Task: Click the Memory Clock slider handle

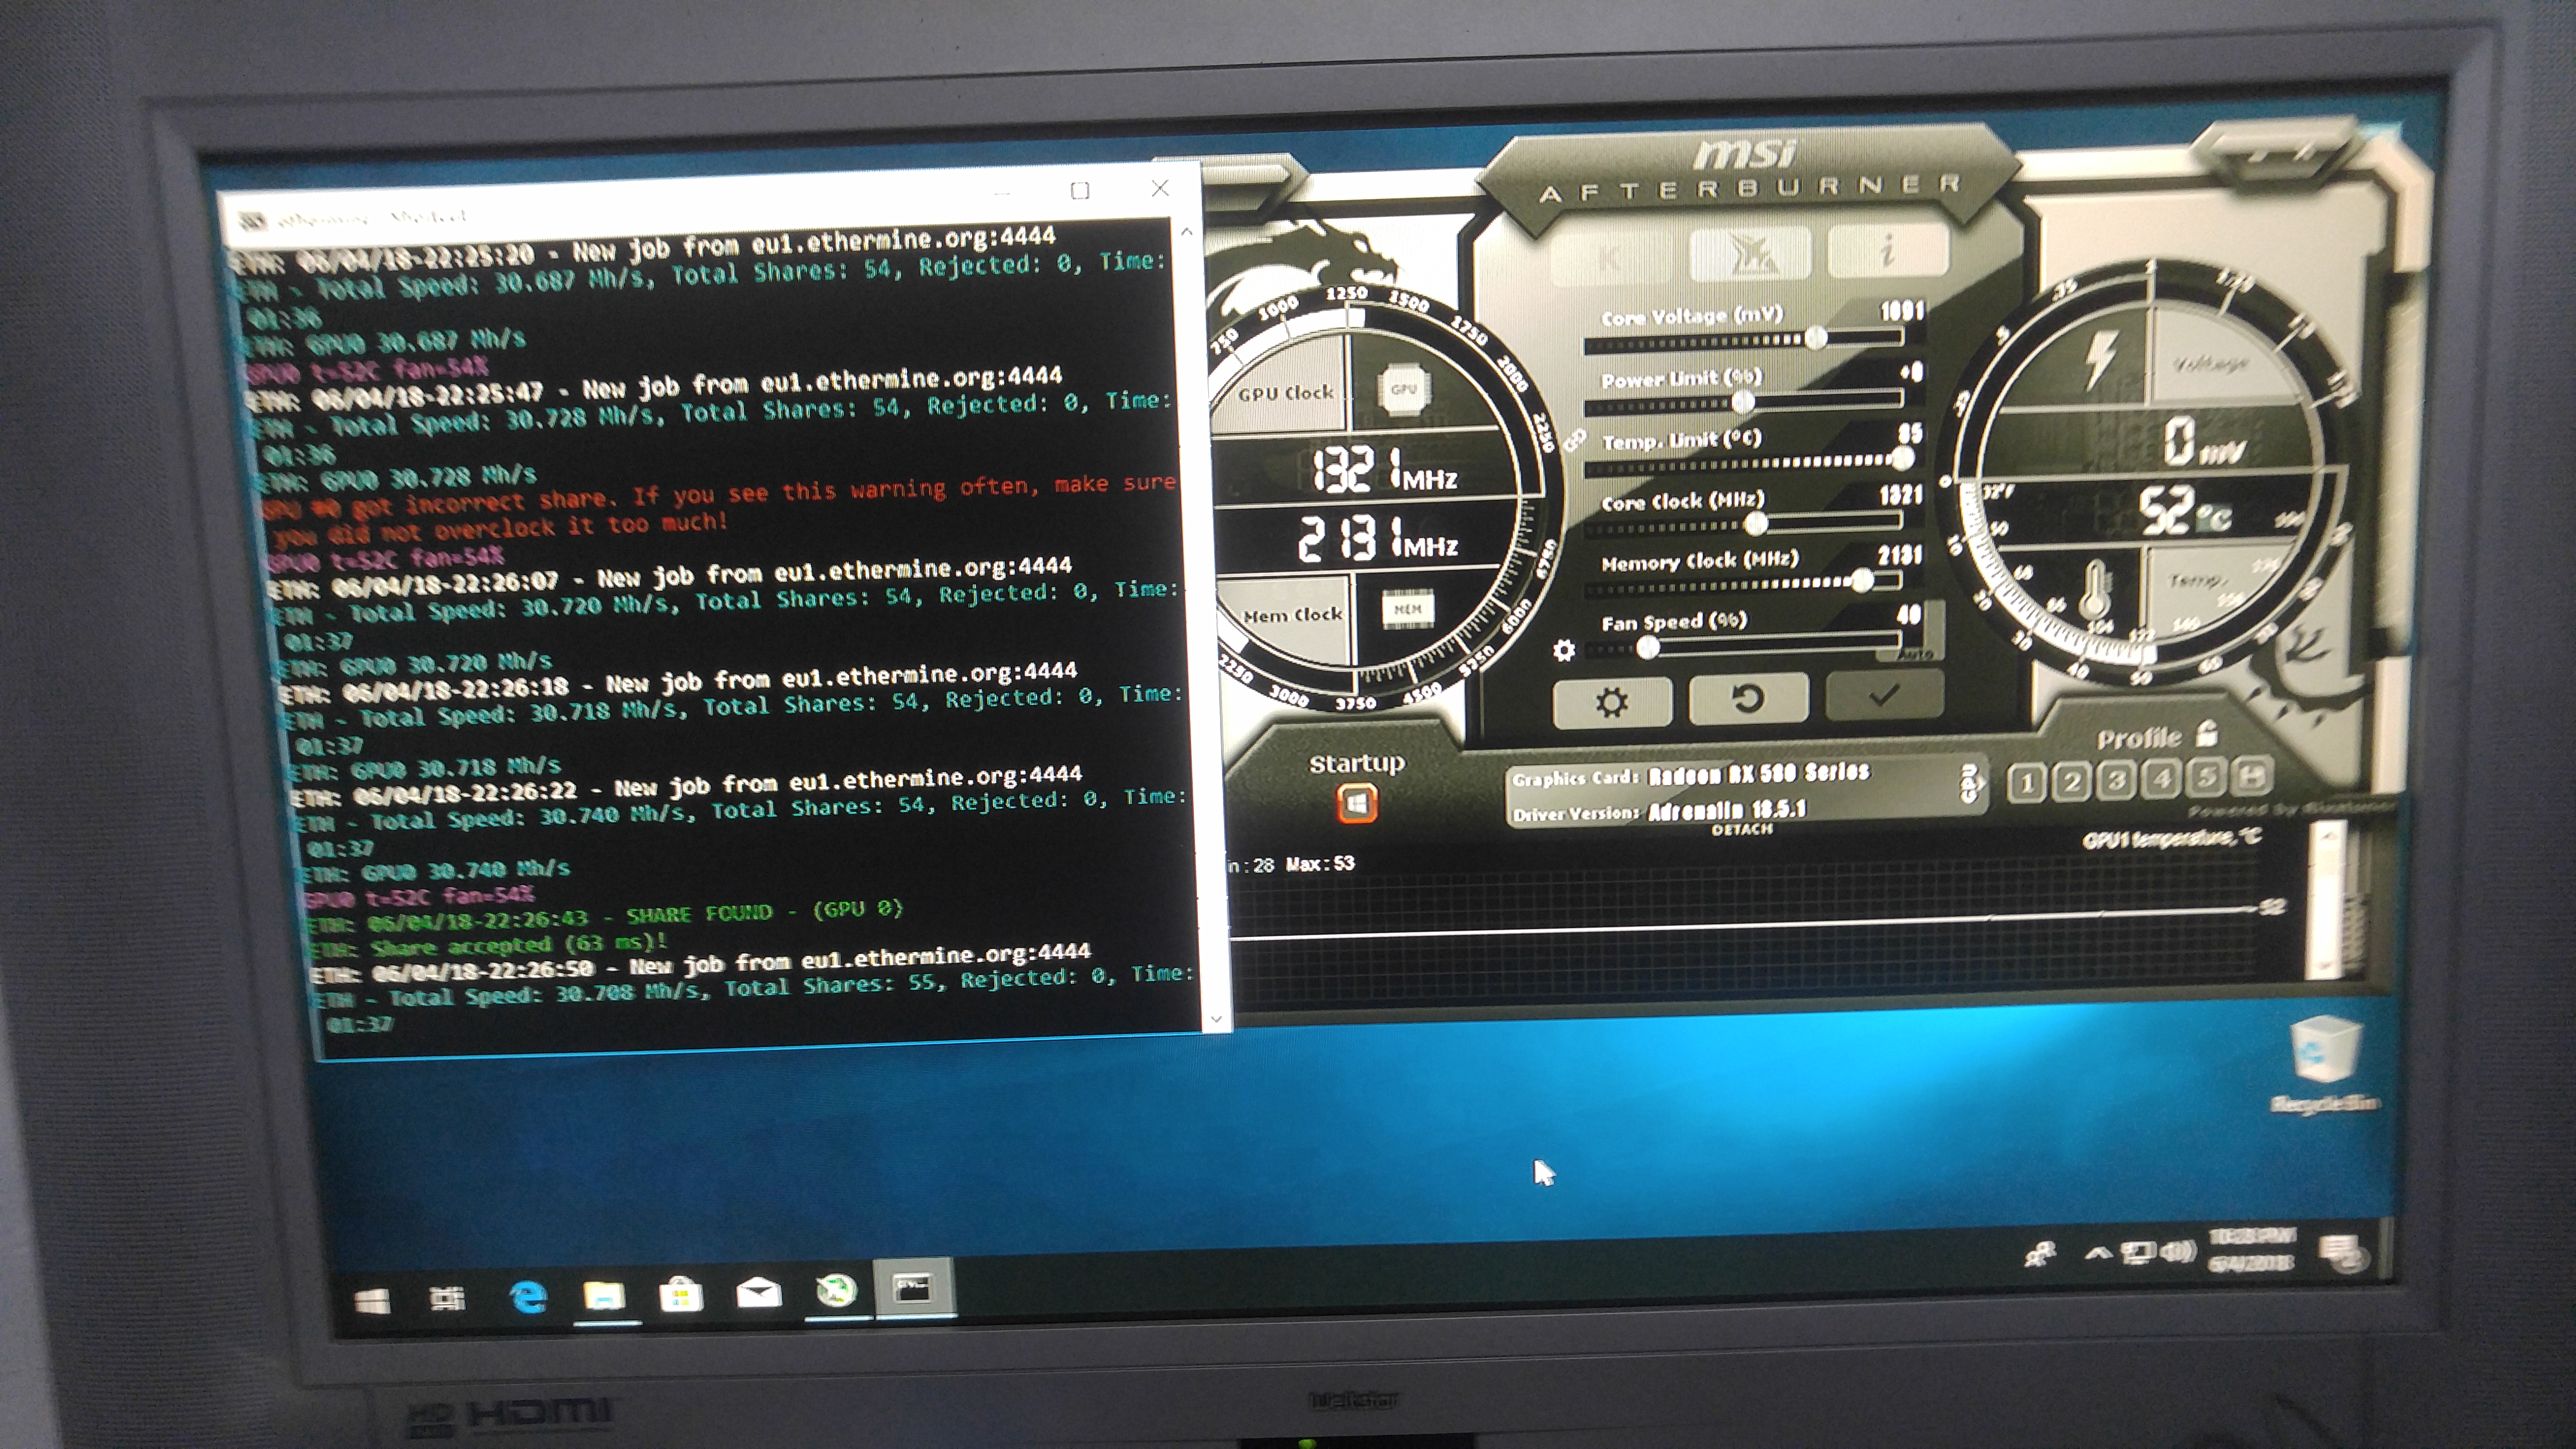Action: 1862,580
